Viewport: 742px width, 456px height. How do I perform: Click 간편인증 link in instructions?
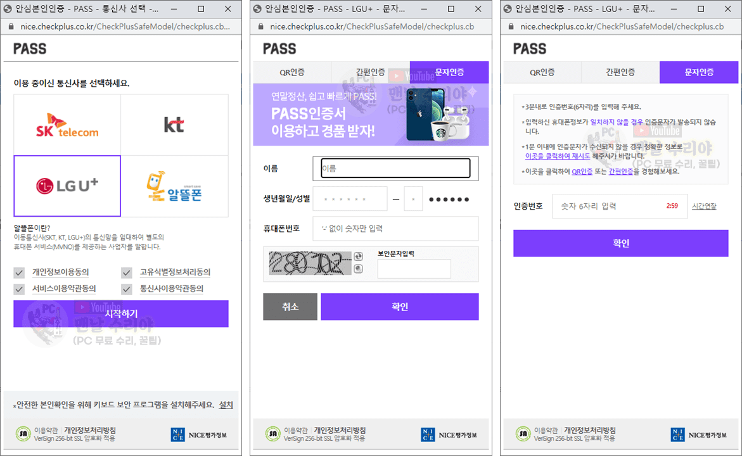621,172
